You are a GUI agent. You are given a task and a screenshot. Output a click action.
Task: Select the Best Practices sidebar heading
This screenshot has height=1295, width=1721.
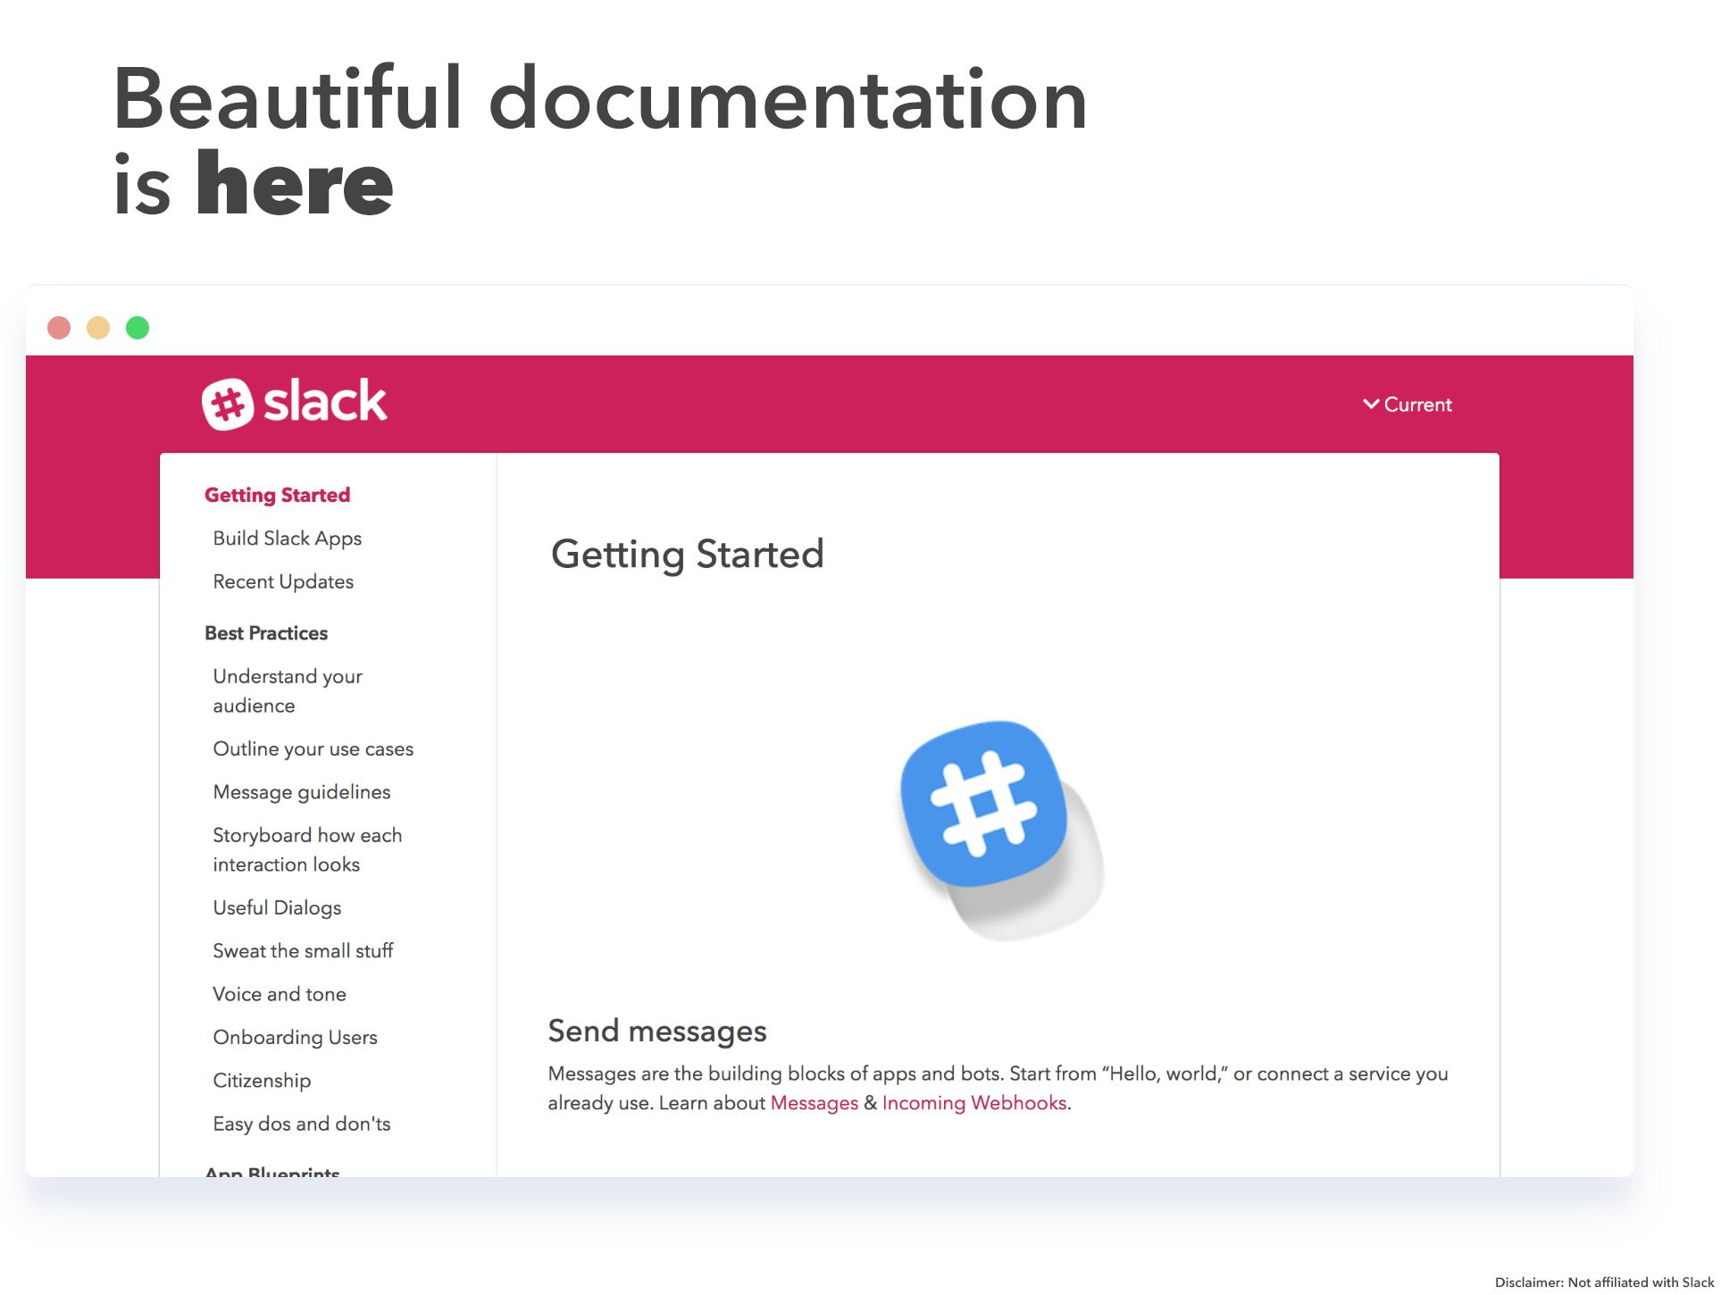pos(266,633)
